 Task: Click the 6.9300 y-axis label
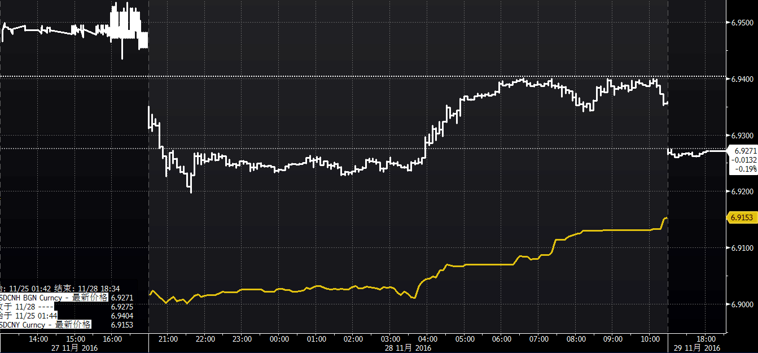[742, 136]
